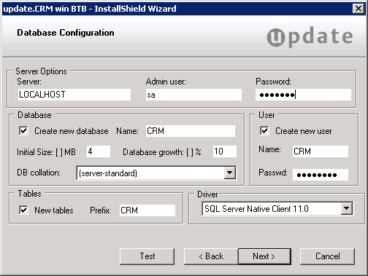This screenshot has height=276, width=368.
Task: Click the Test button
Action: point(147,256)
